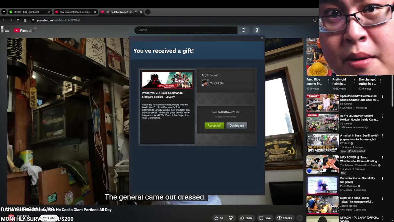Navigate forward in the browser

[11, 20]
